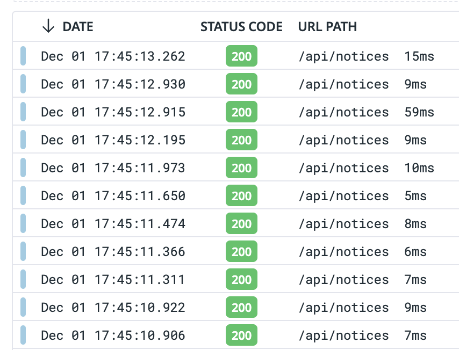
Task: Click the URL PATH column header
Action: pos(327,27)
